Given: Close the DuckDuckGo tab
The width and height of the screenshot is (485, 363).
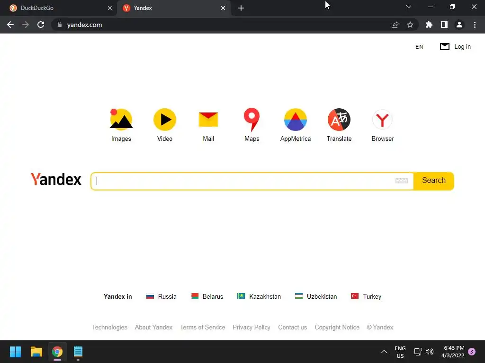Looking at the screenshot, I should (x=110, y=8).
